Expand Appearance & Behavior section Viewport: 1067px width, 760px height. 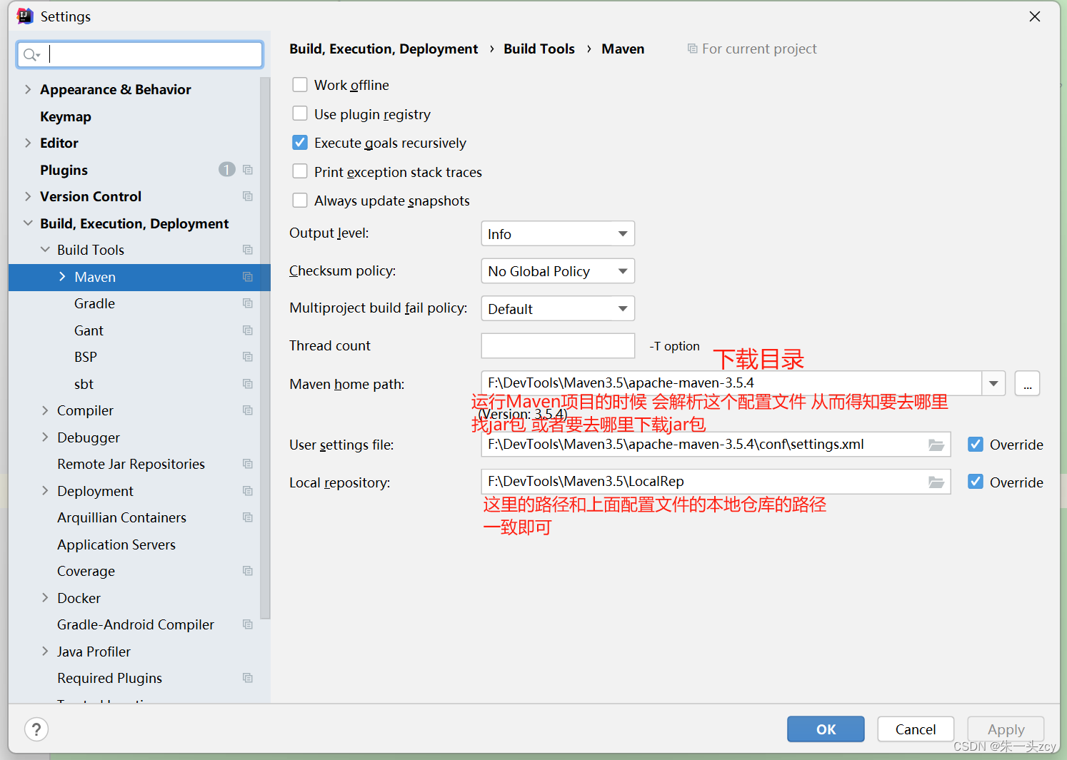pyautogui.click(x=28, y=89)
